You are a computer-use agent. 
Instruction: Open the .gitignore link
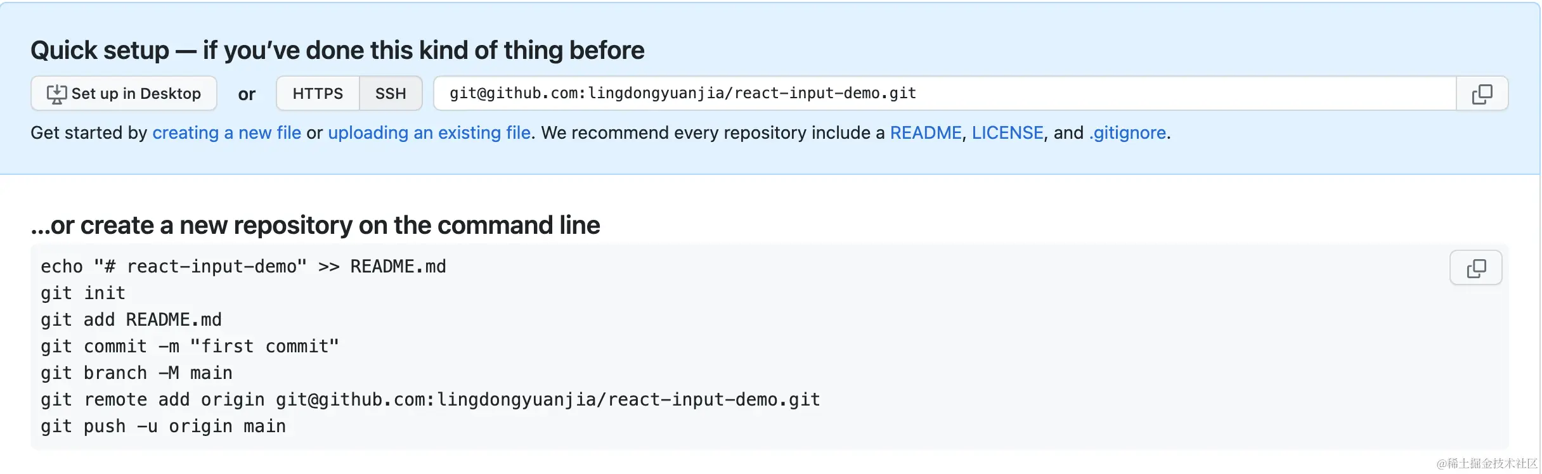[1127, 132]
